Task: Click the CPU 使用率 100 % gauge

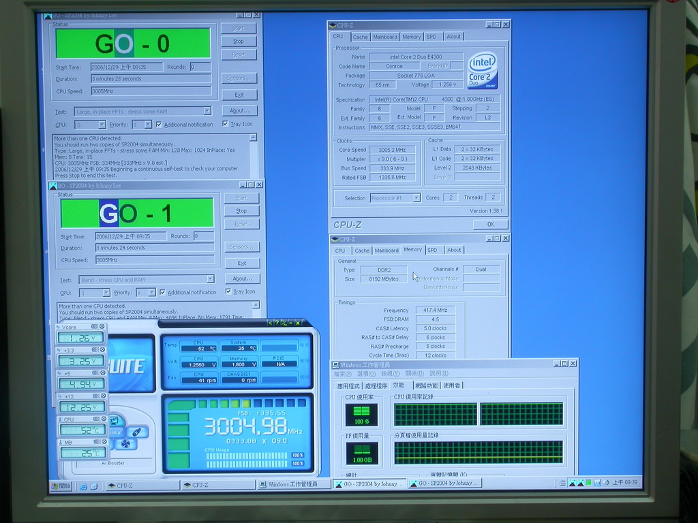Action: pos(361,415)
